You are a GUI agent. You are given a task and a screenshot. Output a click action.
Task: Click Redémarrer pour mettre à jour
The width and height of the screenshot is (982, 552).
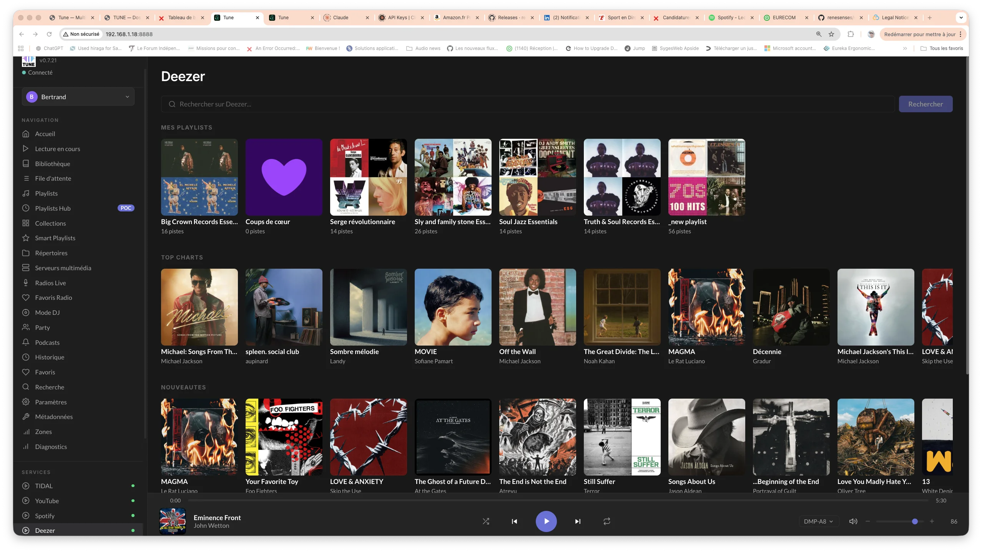click(x=919, y=34)
